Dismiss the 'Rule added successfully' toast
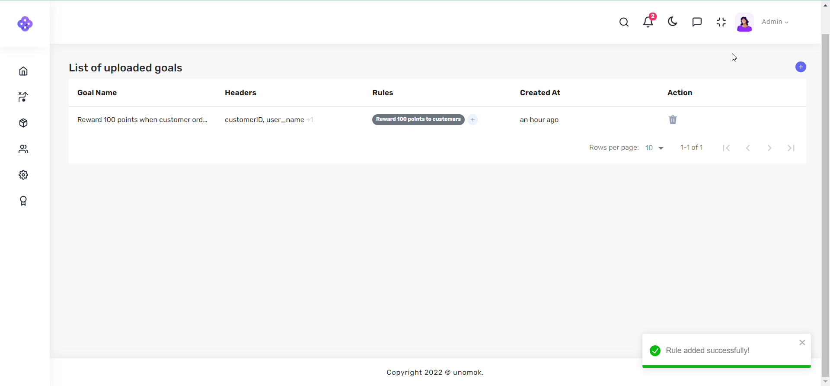830x386 pixels. click(x=802, y=342)
